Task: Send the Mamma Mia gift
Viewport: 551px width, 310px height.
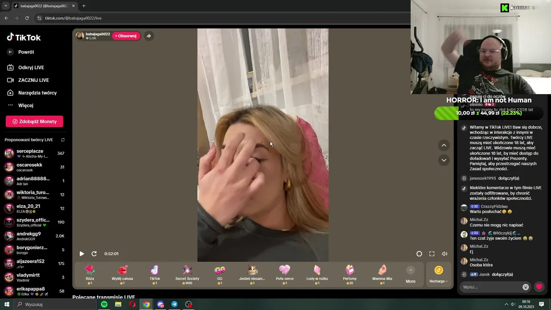Action: pos(382,274)
